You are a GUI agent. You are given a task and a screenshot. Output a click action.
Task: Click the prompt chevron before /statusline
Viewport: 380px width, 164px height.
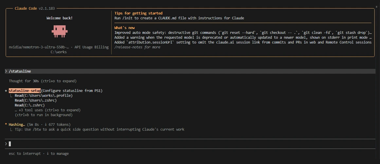click(6, 71)
